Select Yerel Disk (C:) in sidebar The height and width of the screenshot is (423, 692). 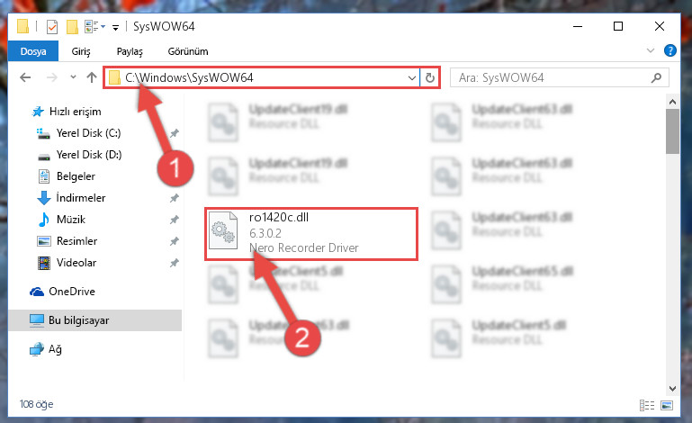88,133
